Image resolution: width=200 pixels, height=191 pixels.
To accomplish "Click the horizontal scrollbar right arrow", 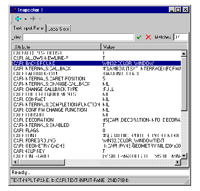I will coord(178,162).
